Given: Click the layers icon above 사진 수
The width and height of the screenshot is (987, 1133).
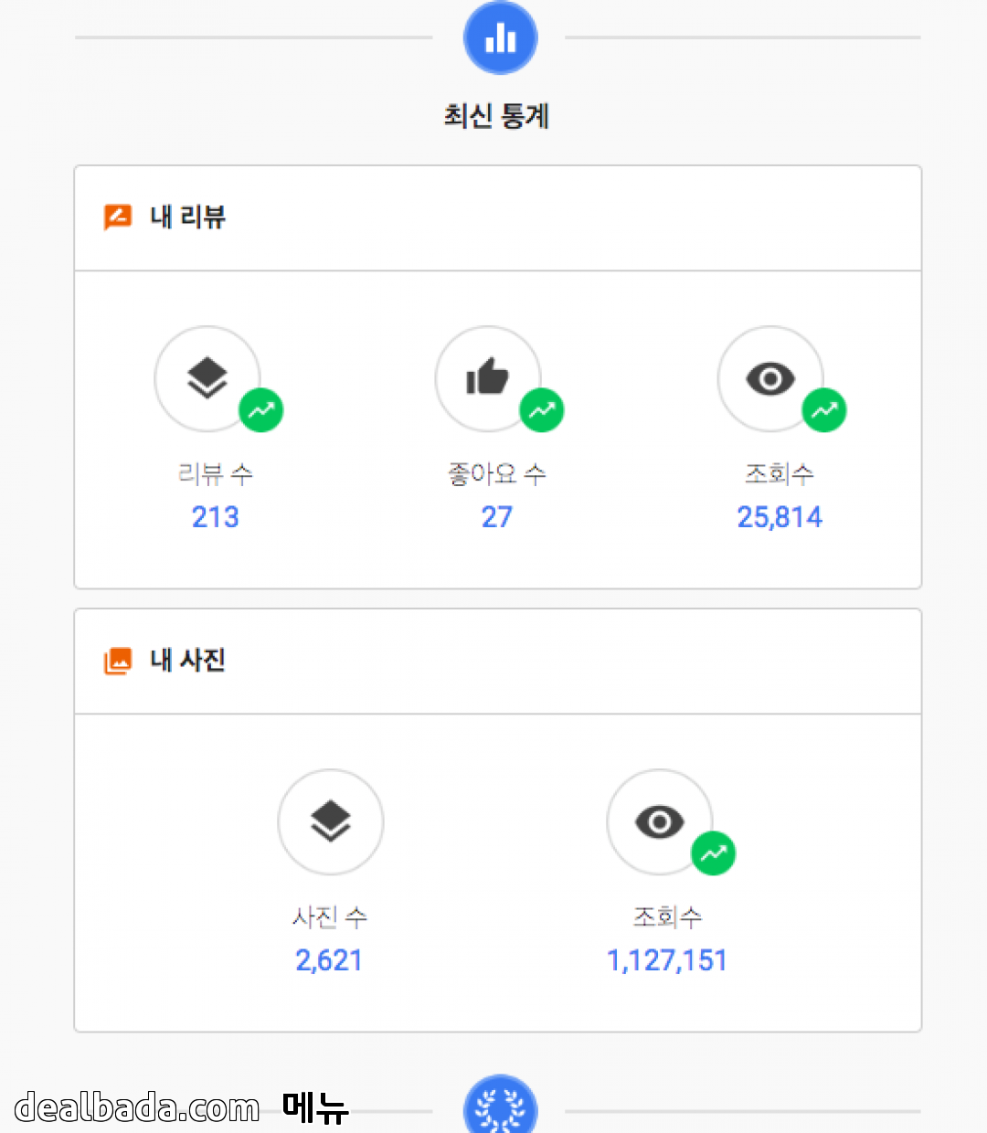Looking at the screenshot, I should pyautogui.click(x=330, y=821).
